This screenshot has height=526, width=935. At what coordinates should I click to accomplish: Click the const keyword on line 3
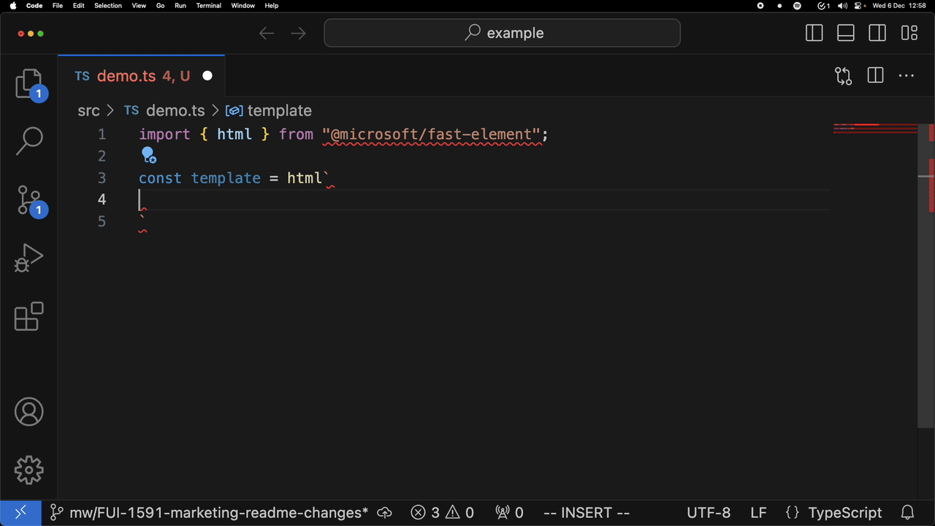160,178
